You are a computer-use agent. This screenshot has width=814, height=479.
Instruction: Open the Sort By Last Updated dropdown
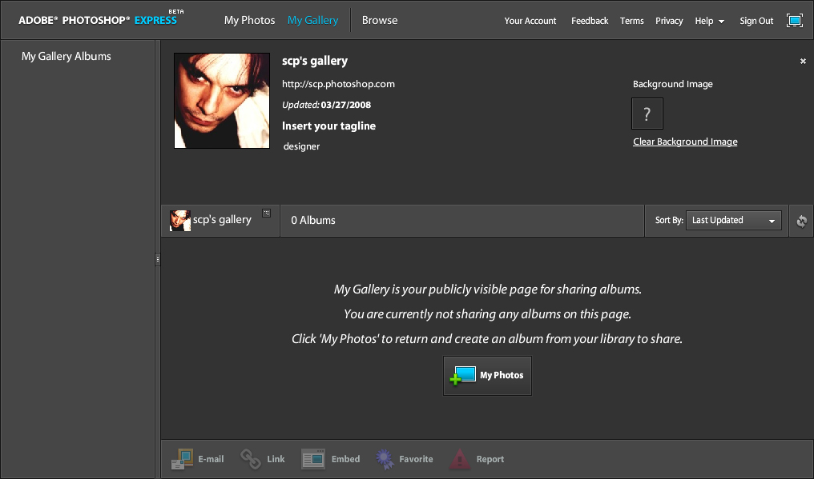[x=733, y=221]
